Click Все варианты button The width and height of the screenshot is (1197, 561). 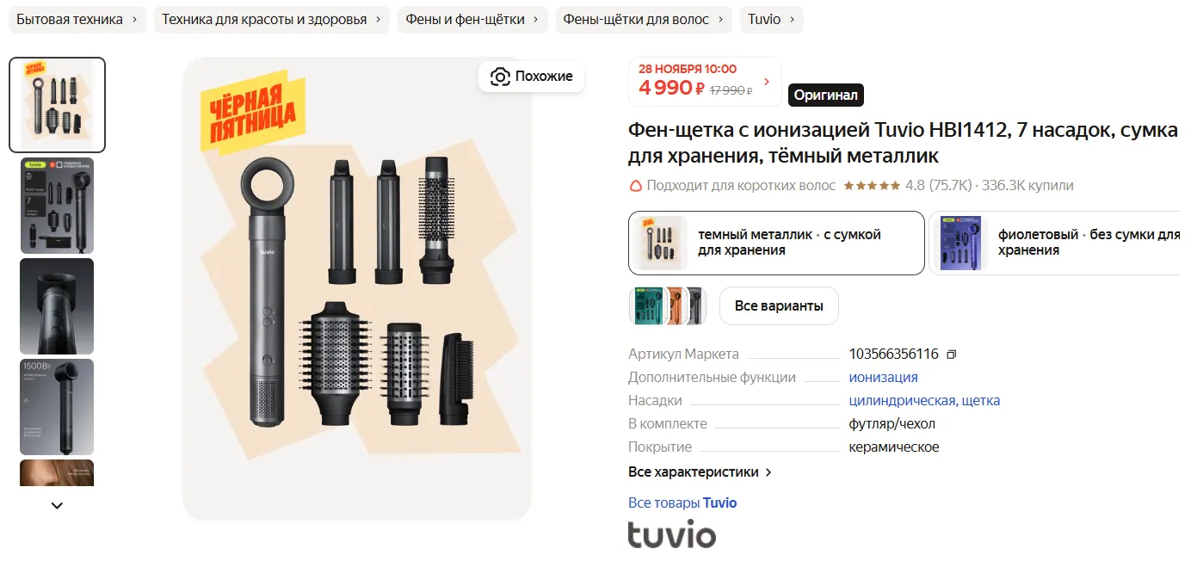tap(778, 306)
